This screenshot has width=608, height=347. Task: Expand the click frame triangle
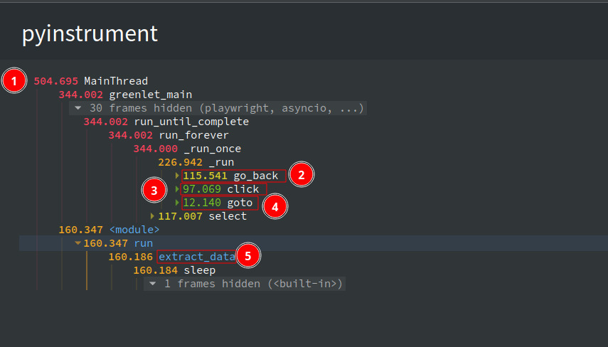pyautogui.click(x=177, y=189)
